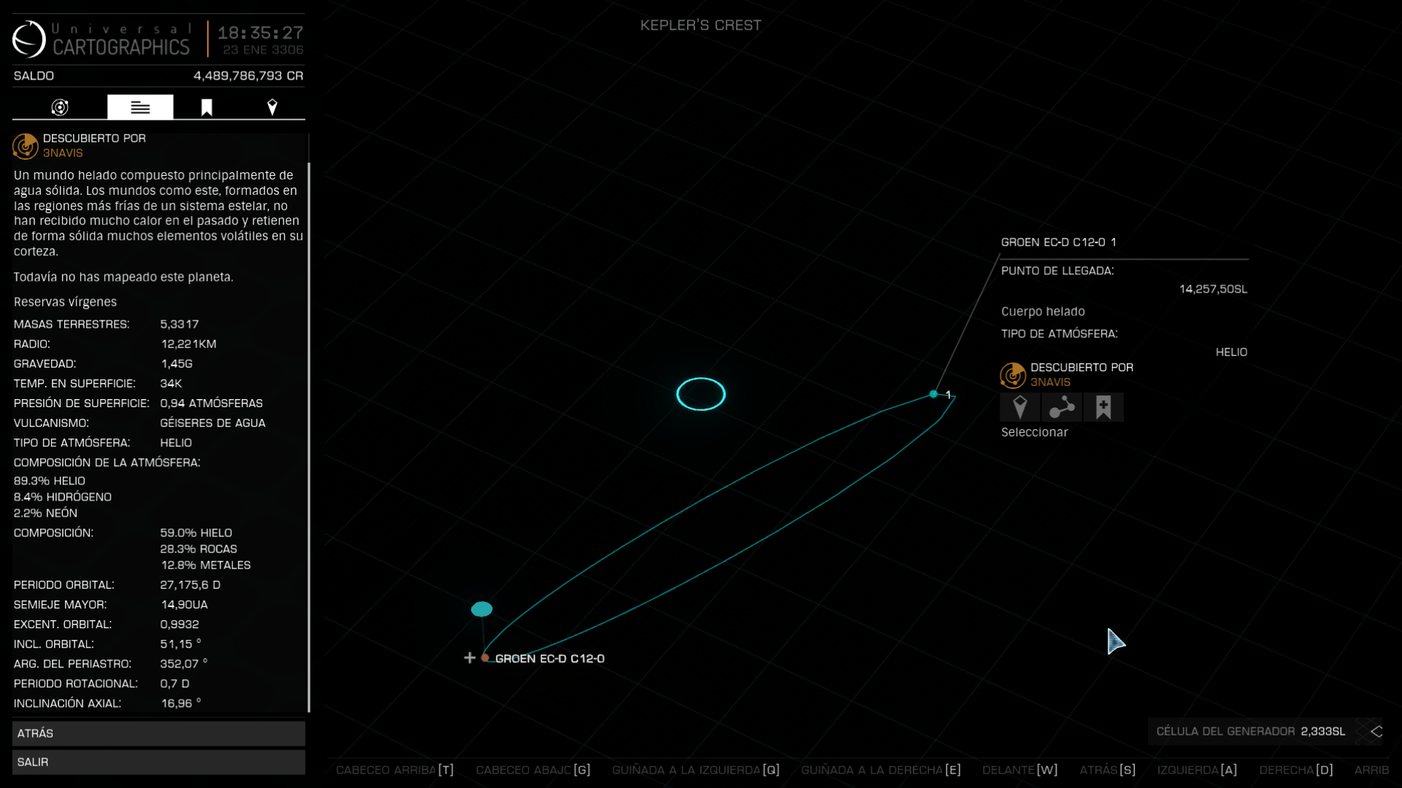Click the 12.8% METALES composition entry

[x=205, y=565]
